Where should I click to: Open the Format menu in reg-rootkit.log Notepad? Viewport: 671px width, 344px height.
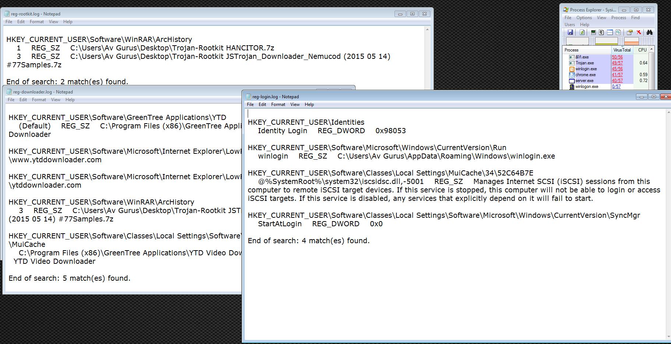37,22
